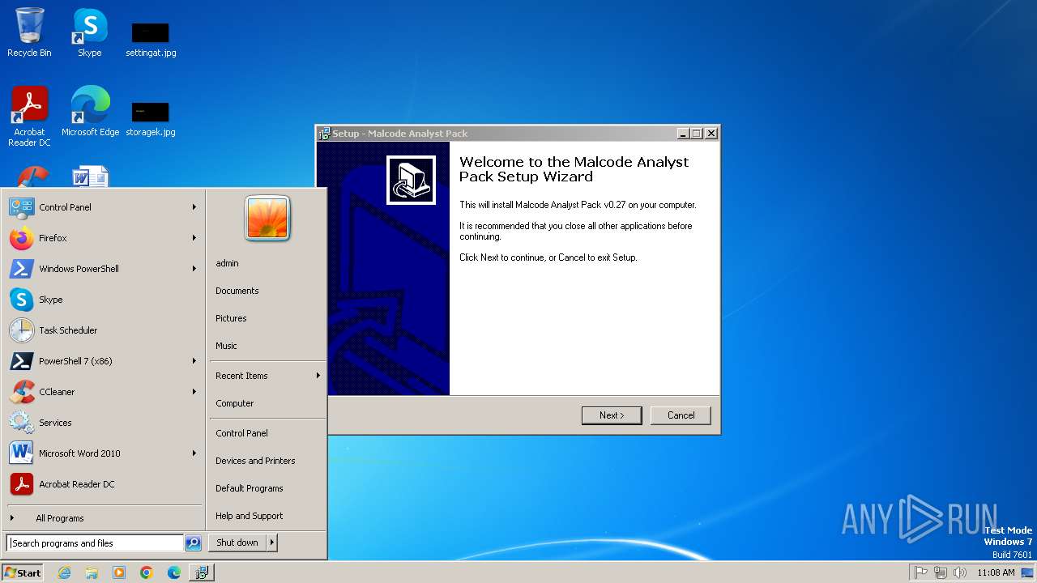Select the Acrobat Reader DC desktop icon
Viewport: 1037px width, 583px height.
tap(29, 116)
